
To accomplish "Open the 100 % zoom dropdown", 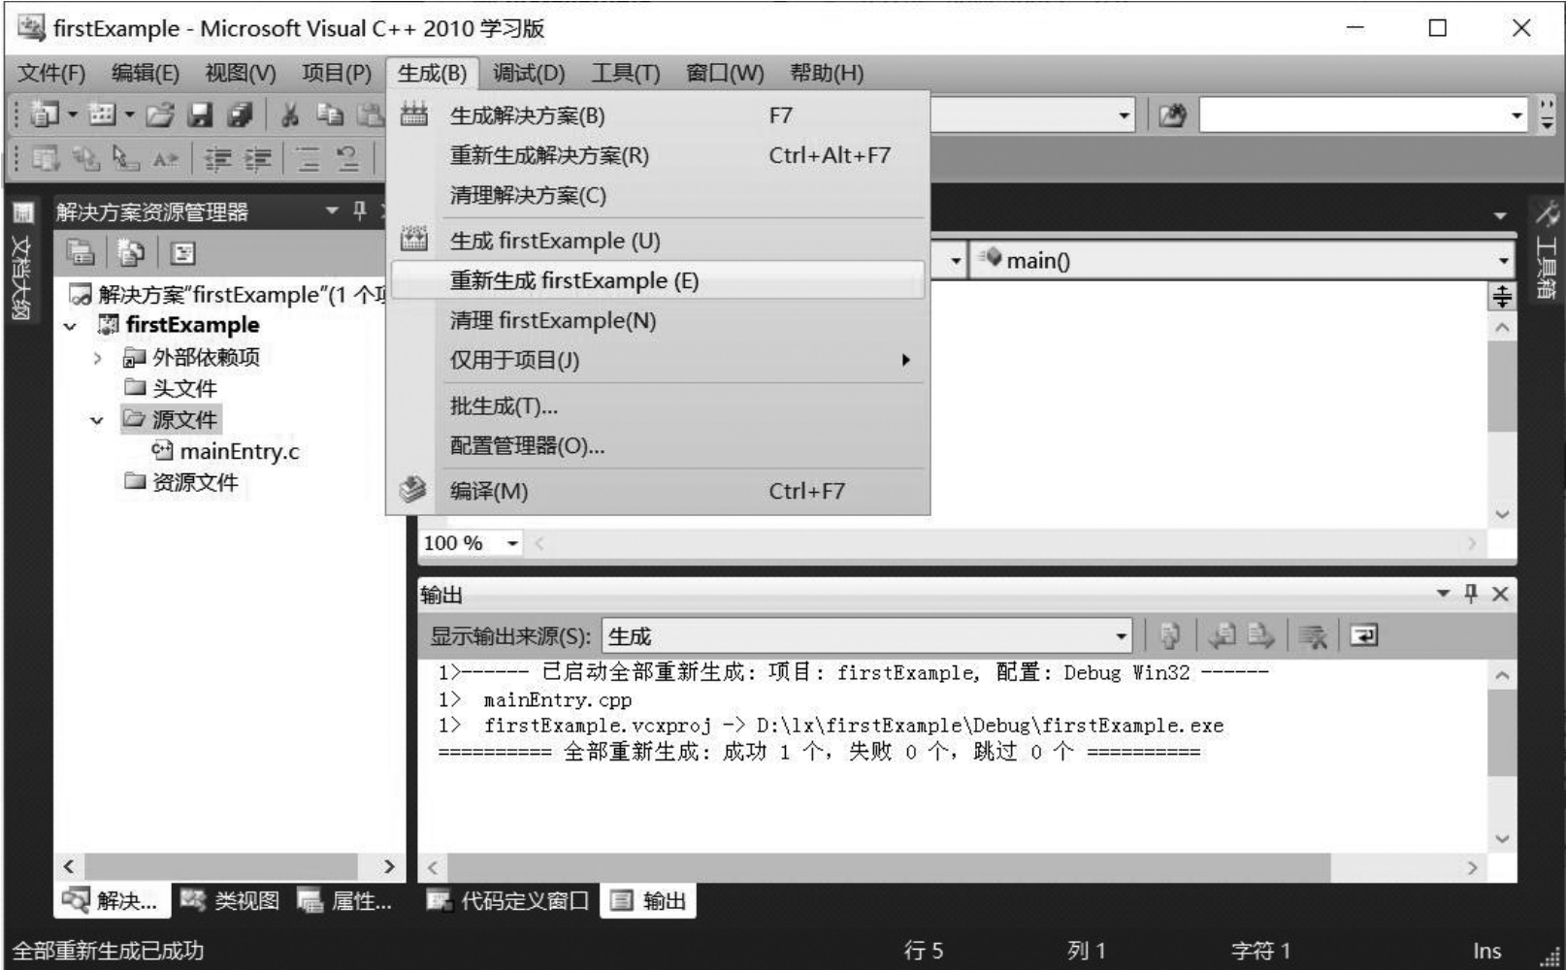I will [512, 543].
